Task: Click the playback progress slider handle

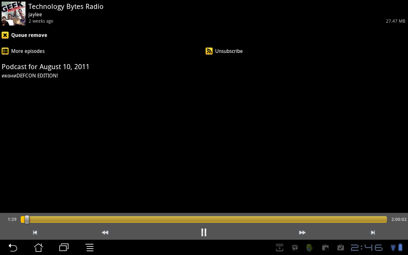Action: [x=27, y=219]
